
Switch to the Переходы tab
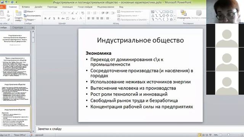(x=52, y=7)
